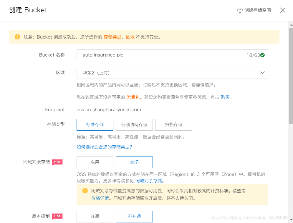This screenshot has width=293, height=223.
Task: Enable 同城冗余存储 with 启用
Action: click(x=95, y=162)
